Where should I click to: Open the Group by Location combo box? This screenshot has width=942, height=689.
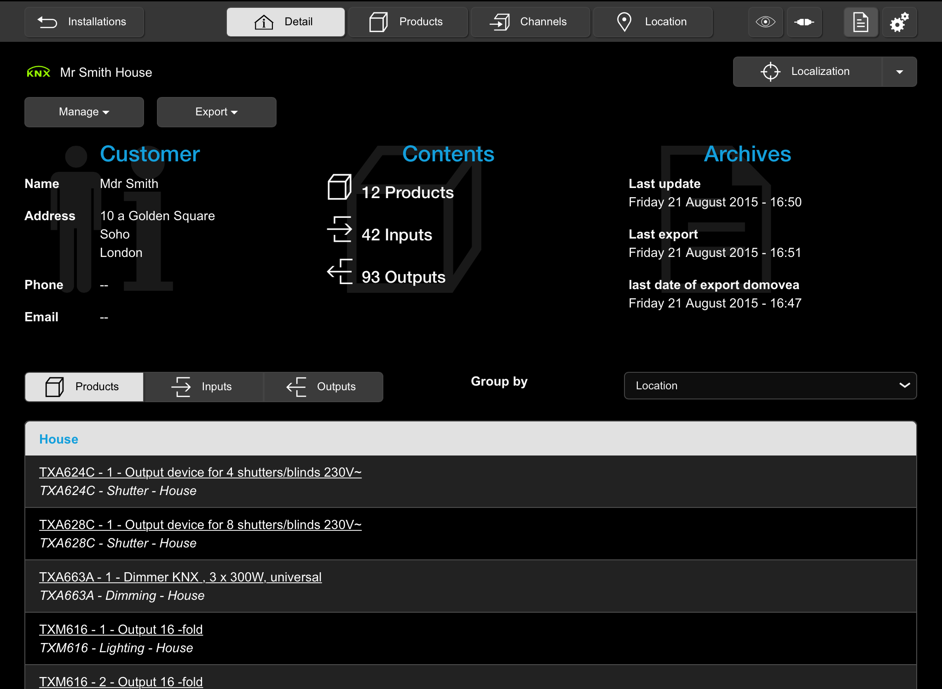click(770, 386)
